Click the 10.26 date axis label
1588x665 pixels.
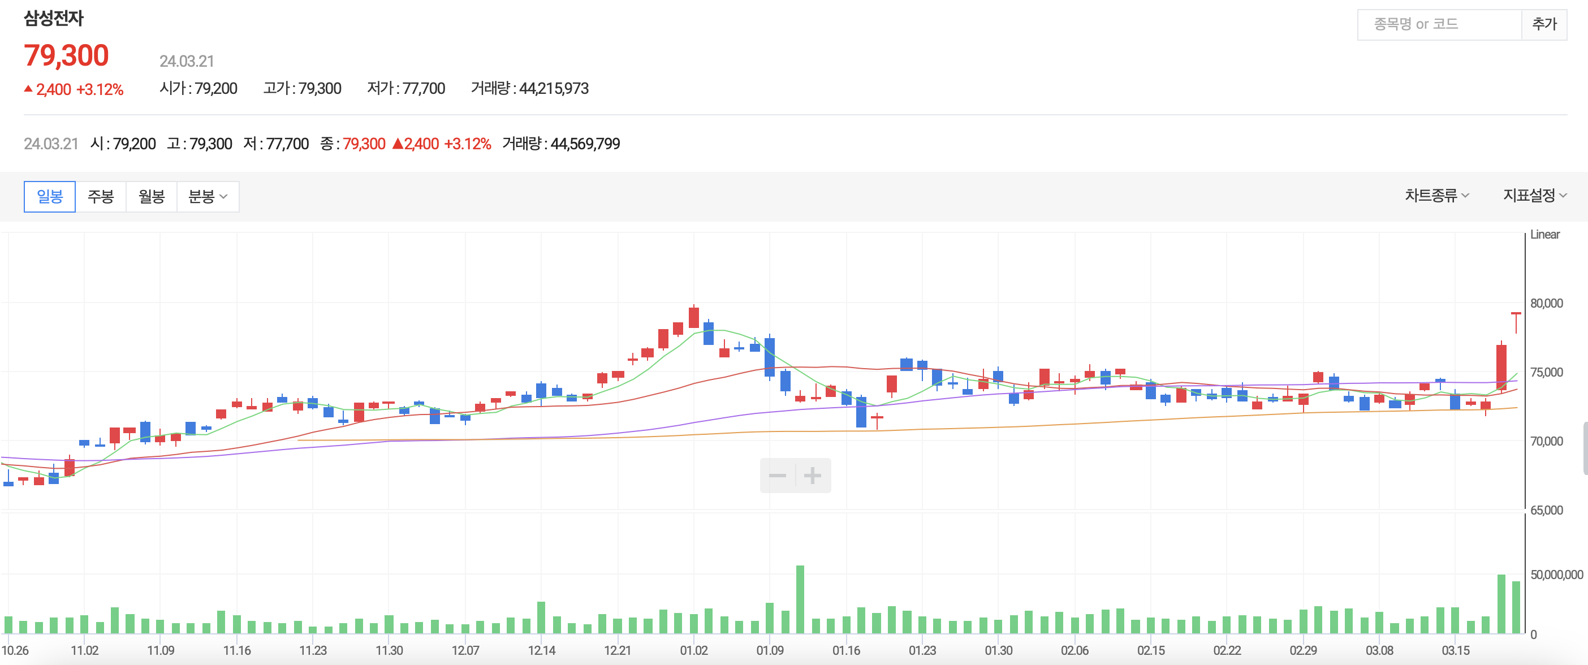click(15, 650)
